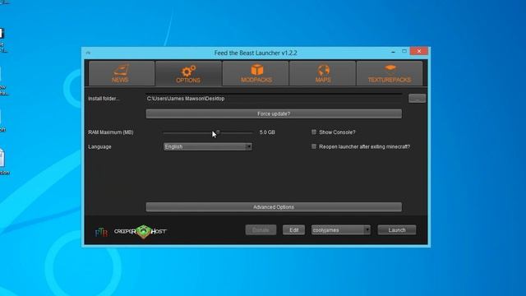Screen dimensions: 526x296
Task: Click the Donate button
Action: [x=261, y=230]
